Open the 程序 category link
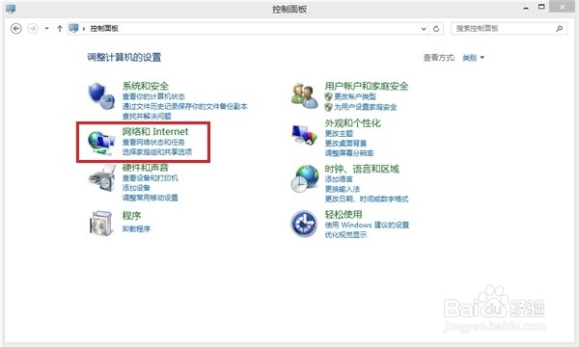Screen dimensions: 579x347 pos(131,216)
